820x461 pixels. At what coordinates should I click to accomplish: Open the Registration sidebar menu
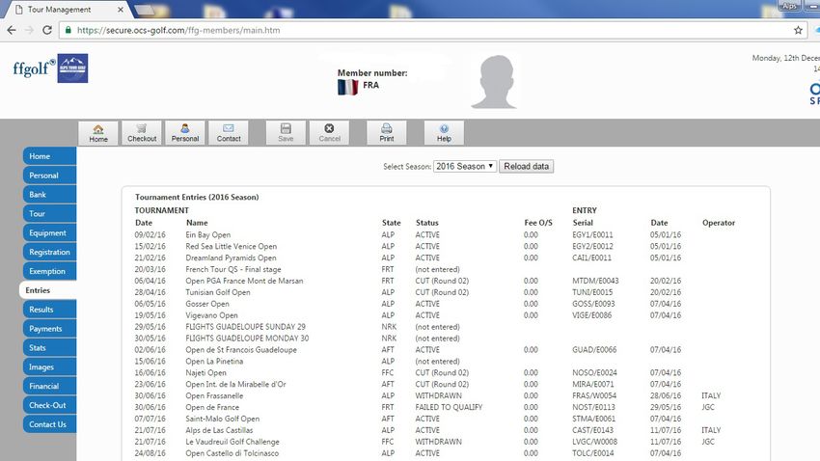49,252
